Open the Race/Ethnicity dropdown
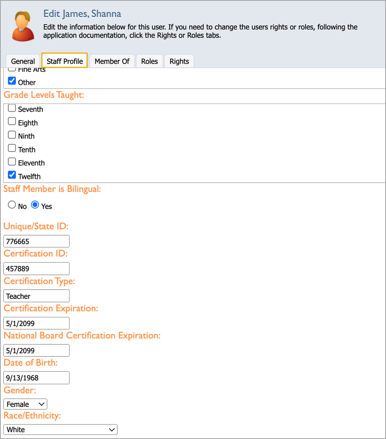This screenshot has height=439, width=386. [x=60, y=429]
